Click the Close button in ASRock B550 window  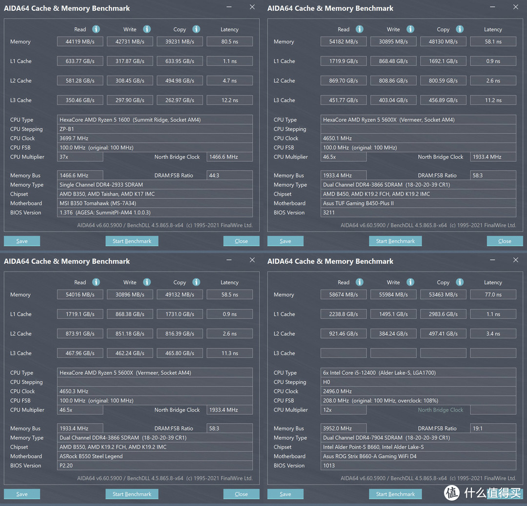[241, 494]
